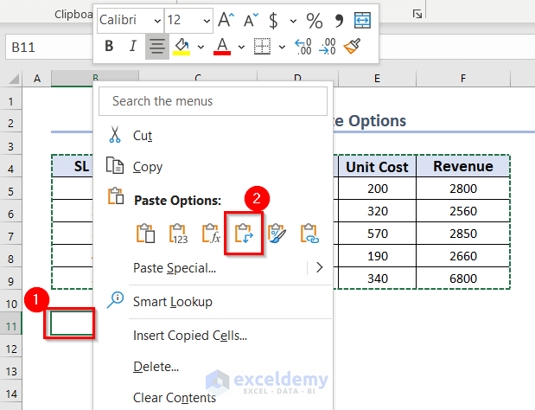
Task: Apply accounting dollar number format
Action: (273, 20)
